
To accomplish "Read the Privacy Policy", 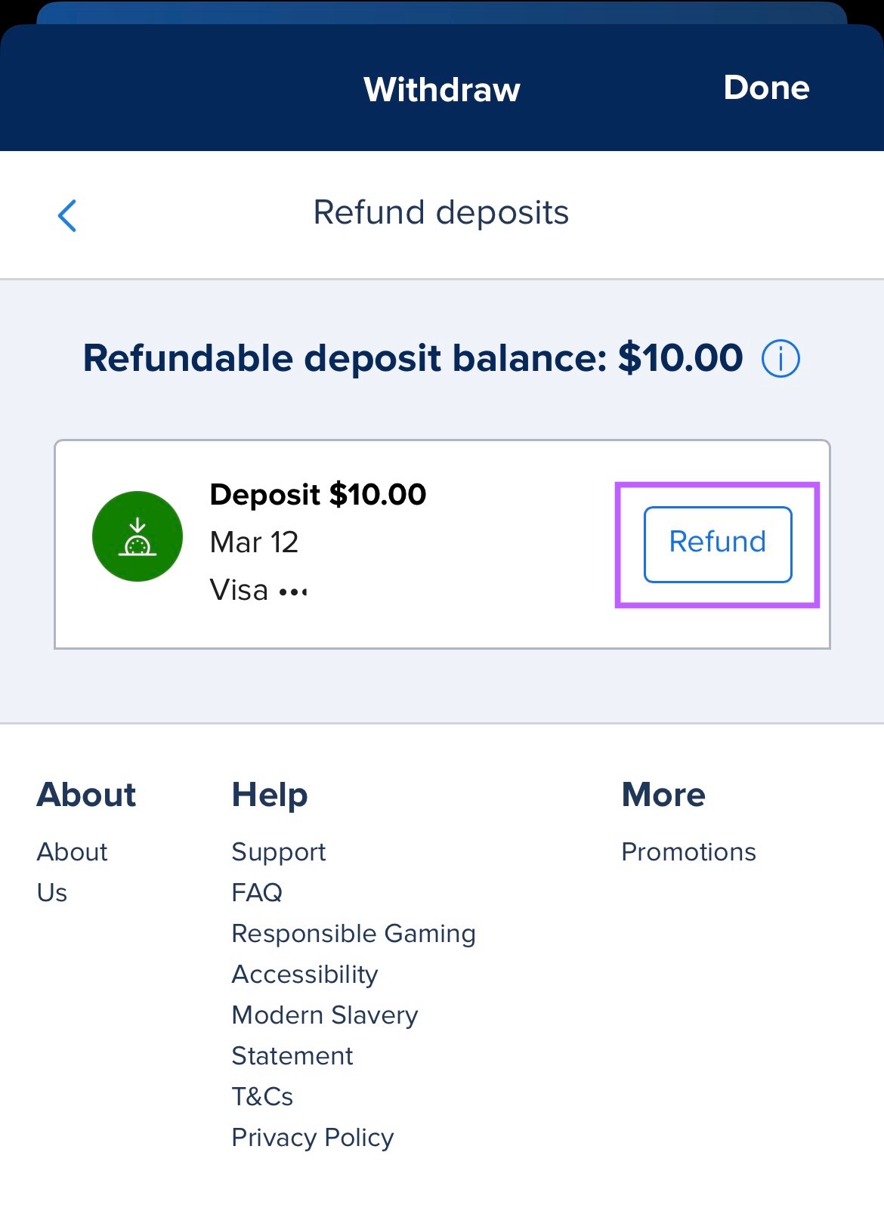I will tap(312, 1138).
